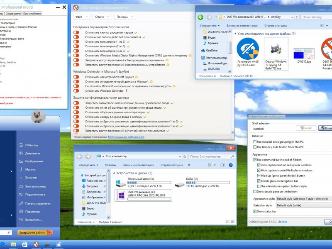Uncheck Enable glass on navigation bar
Viewport: 332px width, 249px height.
pos(259,181)
